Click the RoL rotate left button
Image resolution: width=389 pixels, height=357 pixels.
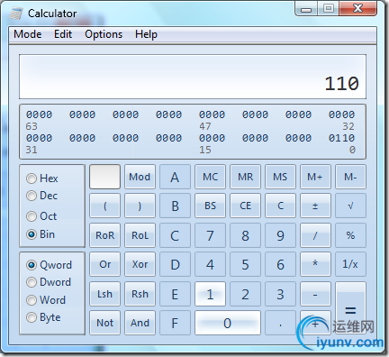(140, 235)
